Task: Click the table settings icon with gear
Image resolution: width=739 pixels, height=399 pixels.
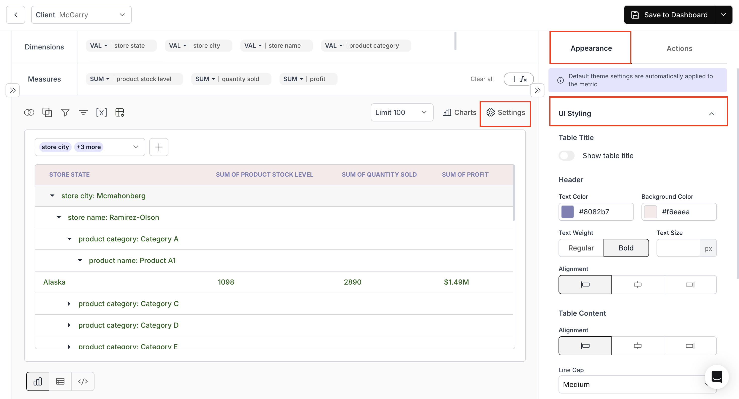Action: pos(120,112)
